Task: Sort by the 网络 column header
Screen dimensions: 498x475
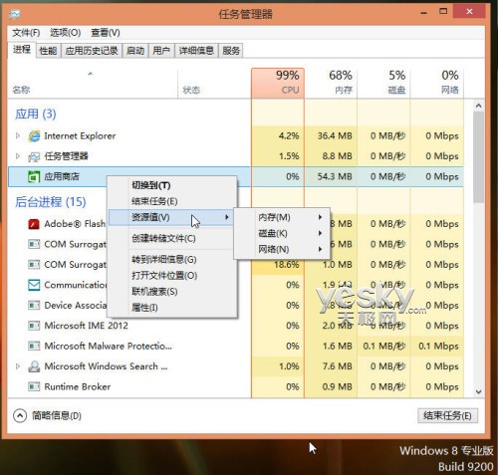Action: tap(436, 83)
